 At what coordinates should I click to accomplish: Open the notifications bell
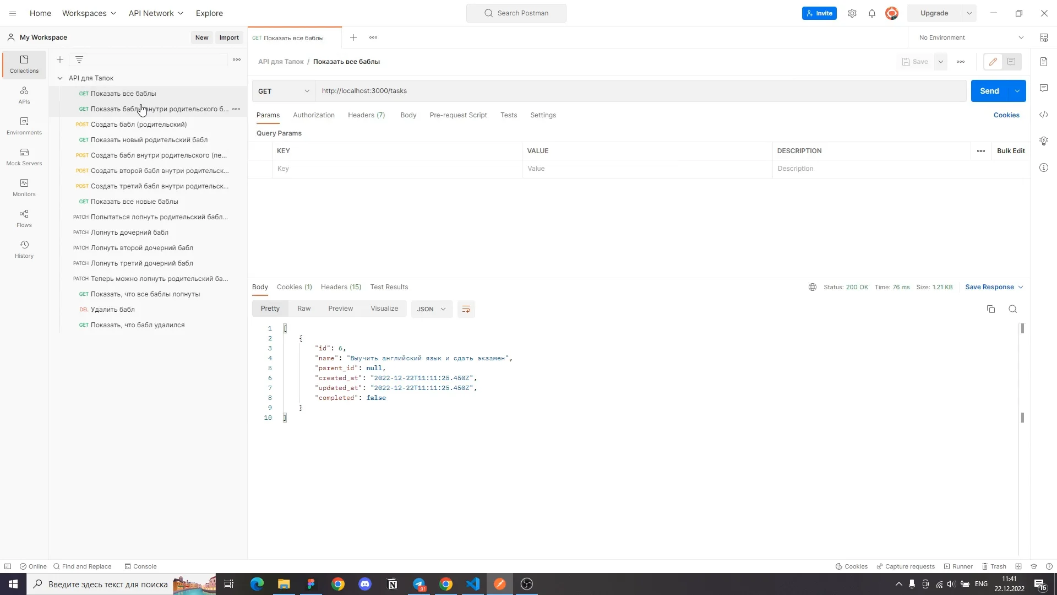pyautogui.click(x=872, y=13)
